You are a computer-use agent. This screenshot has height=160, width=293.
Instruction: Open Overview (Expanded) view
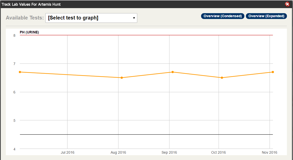click(x=266, y=16)
